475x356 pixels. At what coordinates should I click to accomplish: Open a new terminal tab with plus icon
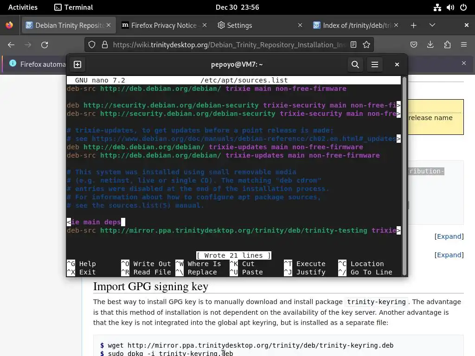tap(77, 64)
